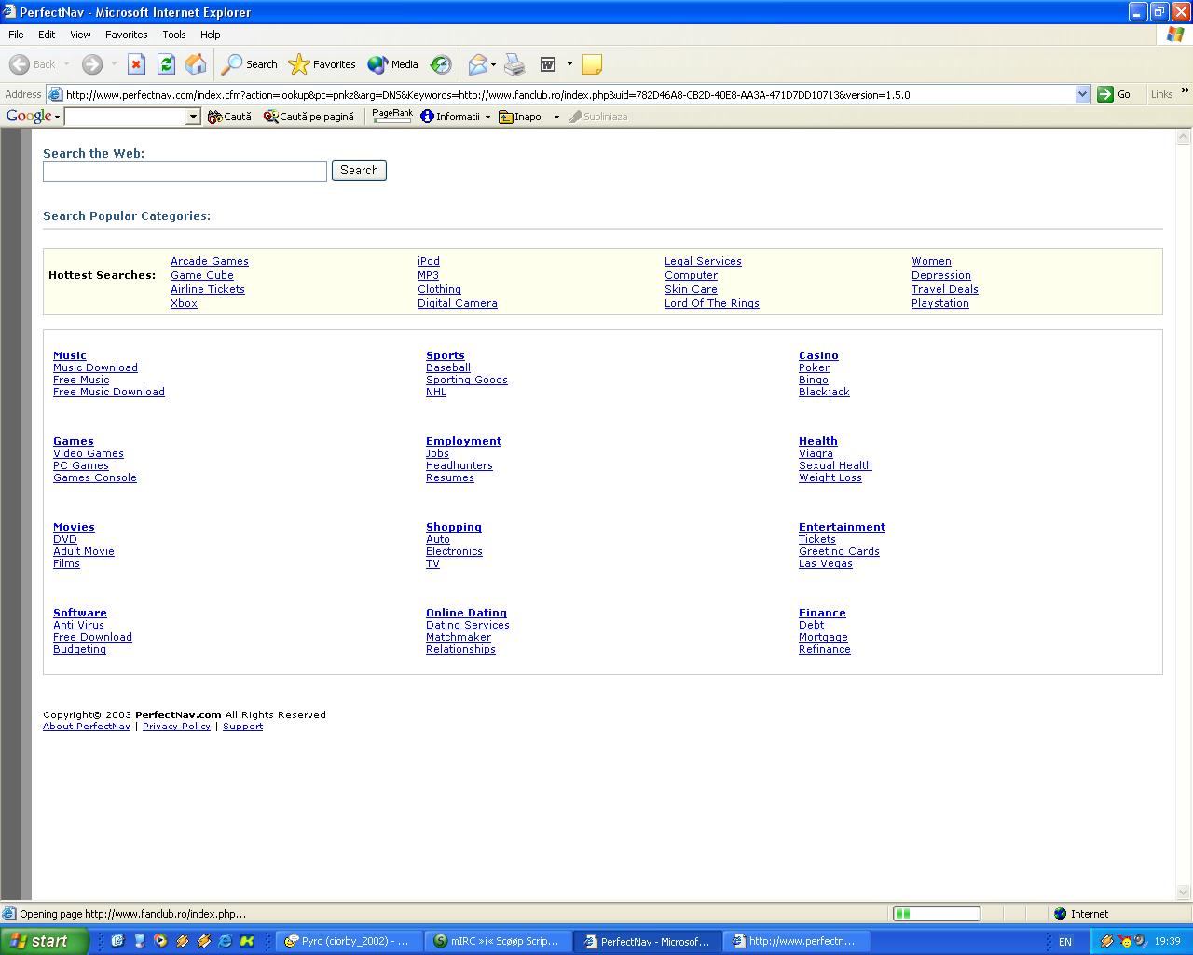1193x955 pixels.
Task: Click the Subliniaza highlighter button
Action: tap(597, 117)
